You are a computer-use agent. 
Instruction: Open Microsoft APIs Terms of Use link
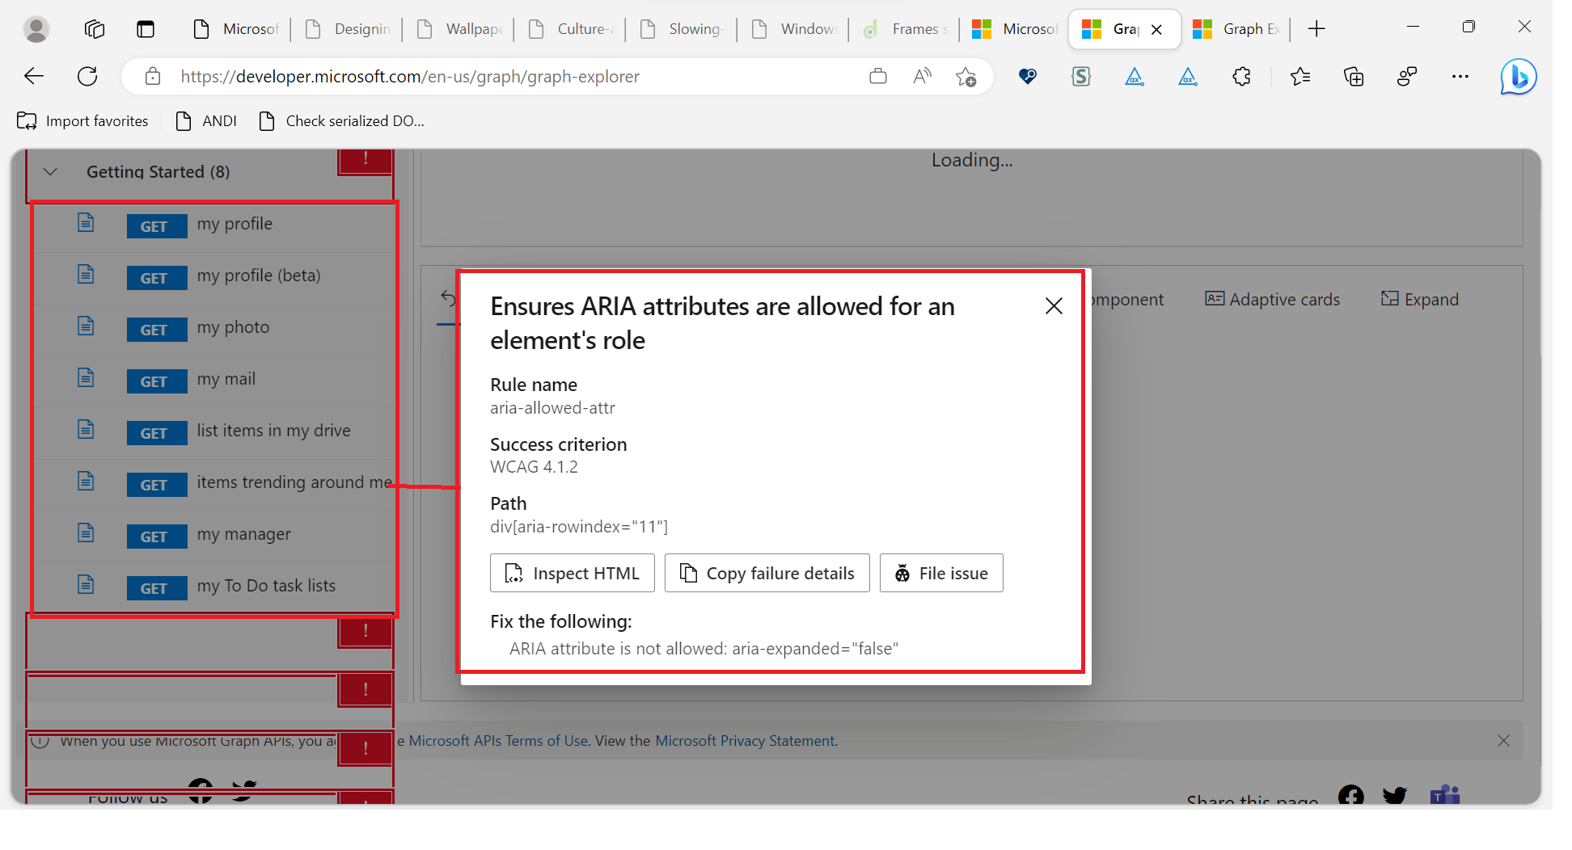point(498,741)
